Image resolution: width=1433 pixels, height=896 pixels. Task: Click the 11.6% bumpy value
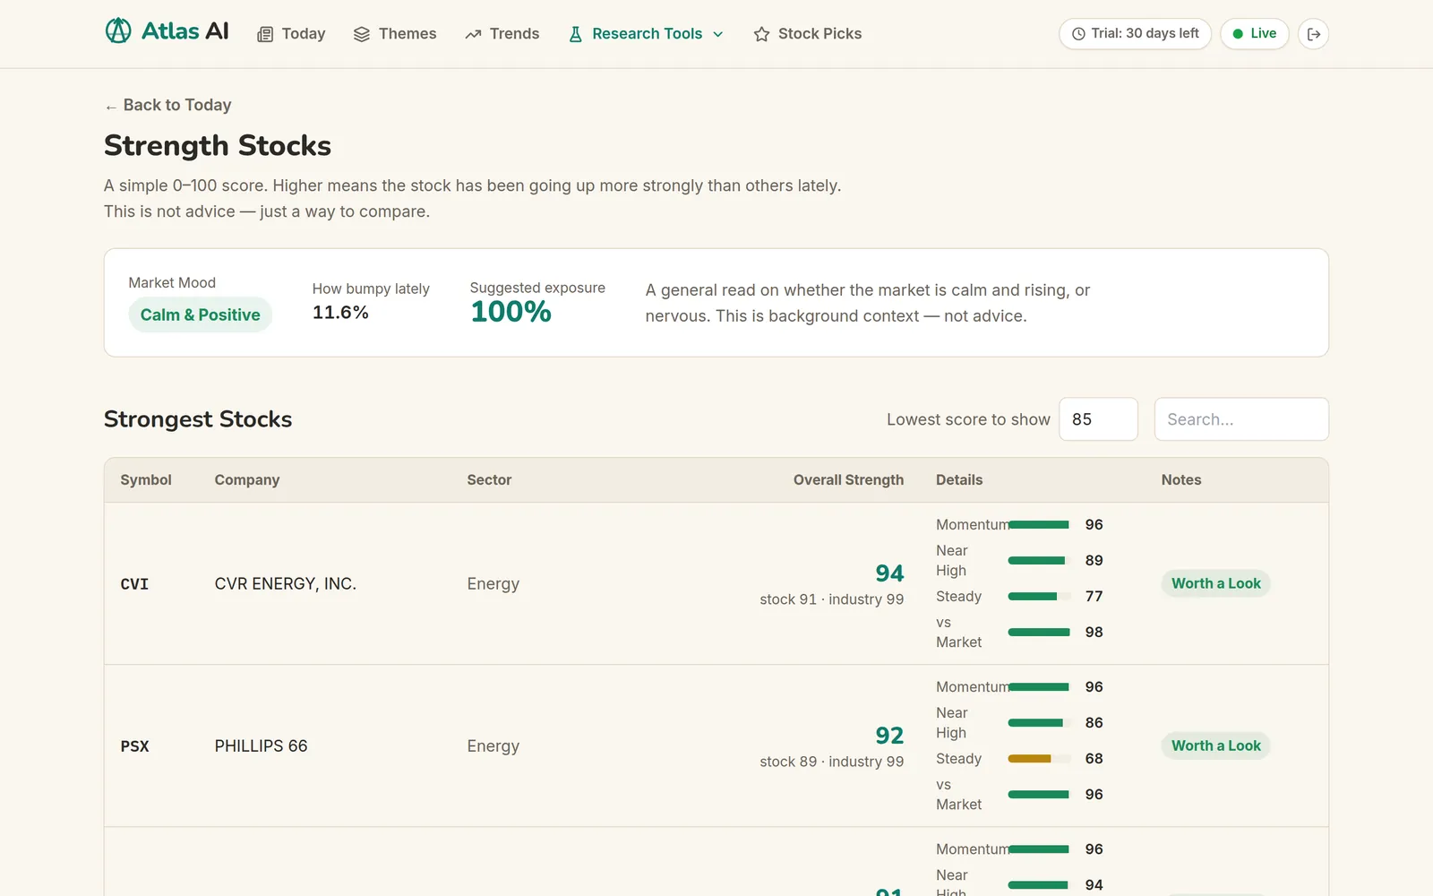click(340, 313)
